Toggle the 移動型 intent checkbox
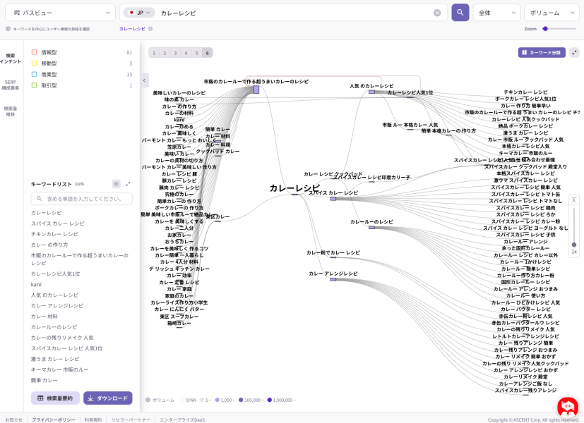This screenshot has width=584, height=423. (x=34, y=63)
